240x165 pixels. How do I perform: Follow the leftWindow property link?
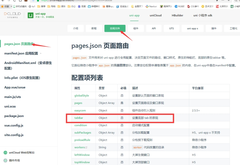click(x=82, y=155)
